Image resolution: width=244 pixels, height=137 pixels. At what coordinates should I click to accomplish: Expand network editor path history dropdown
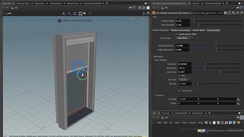click(x=234, y=118)
